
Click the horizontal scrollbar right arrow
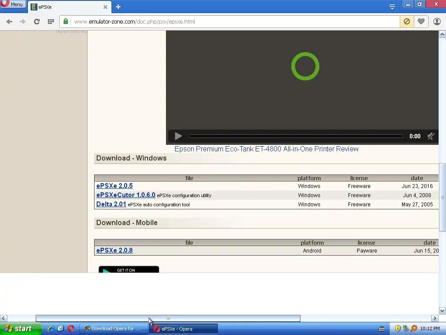tap(435, 318)
